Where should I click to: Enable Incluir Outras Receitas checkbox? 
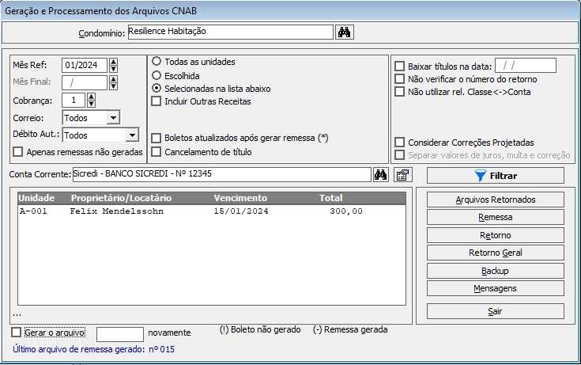click(157, 101)
